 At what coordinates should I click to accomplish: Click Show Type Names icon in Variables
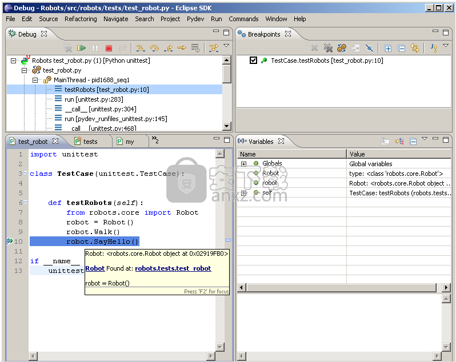(x=385, y=141)
